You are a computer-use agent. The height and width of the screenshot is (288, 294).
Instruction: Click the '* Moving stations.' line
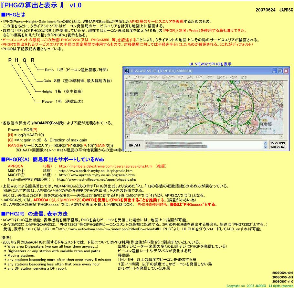19,255
